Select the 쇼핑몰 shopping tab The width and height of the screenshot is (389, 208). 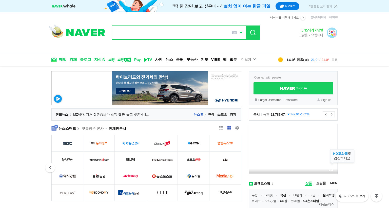[321, 183]
